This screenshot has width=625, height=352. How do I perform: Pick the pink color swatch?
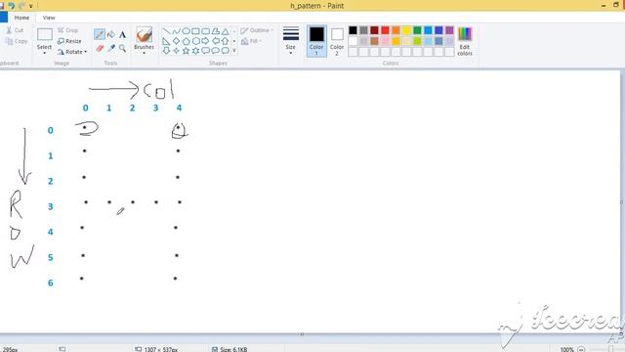pos(385,41)
